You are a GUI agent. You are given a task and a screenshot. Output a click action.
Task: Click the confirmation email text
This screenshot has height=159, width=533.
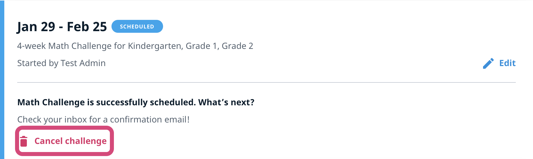[x=150, y=120]
